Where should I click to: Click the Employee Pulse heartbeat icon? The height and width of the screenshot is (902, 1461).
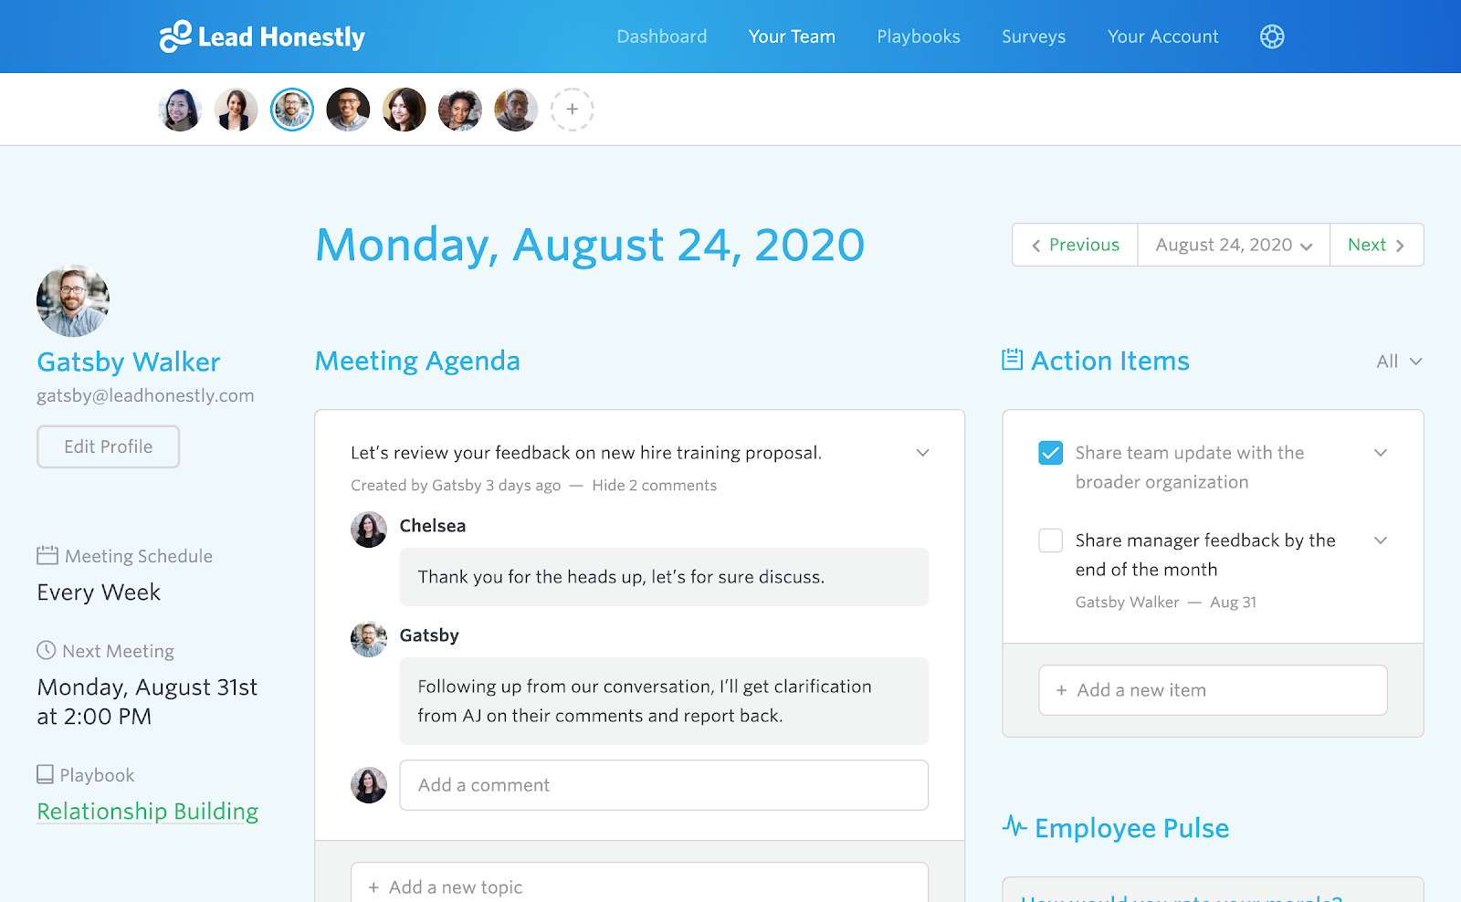(x=1014, y=826)
